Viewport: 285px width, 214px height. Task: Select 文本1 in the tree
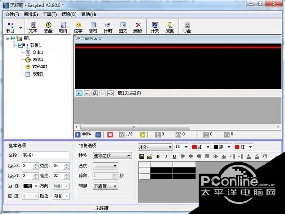38,52
